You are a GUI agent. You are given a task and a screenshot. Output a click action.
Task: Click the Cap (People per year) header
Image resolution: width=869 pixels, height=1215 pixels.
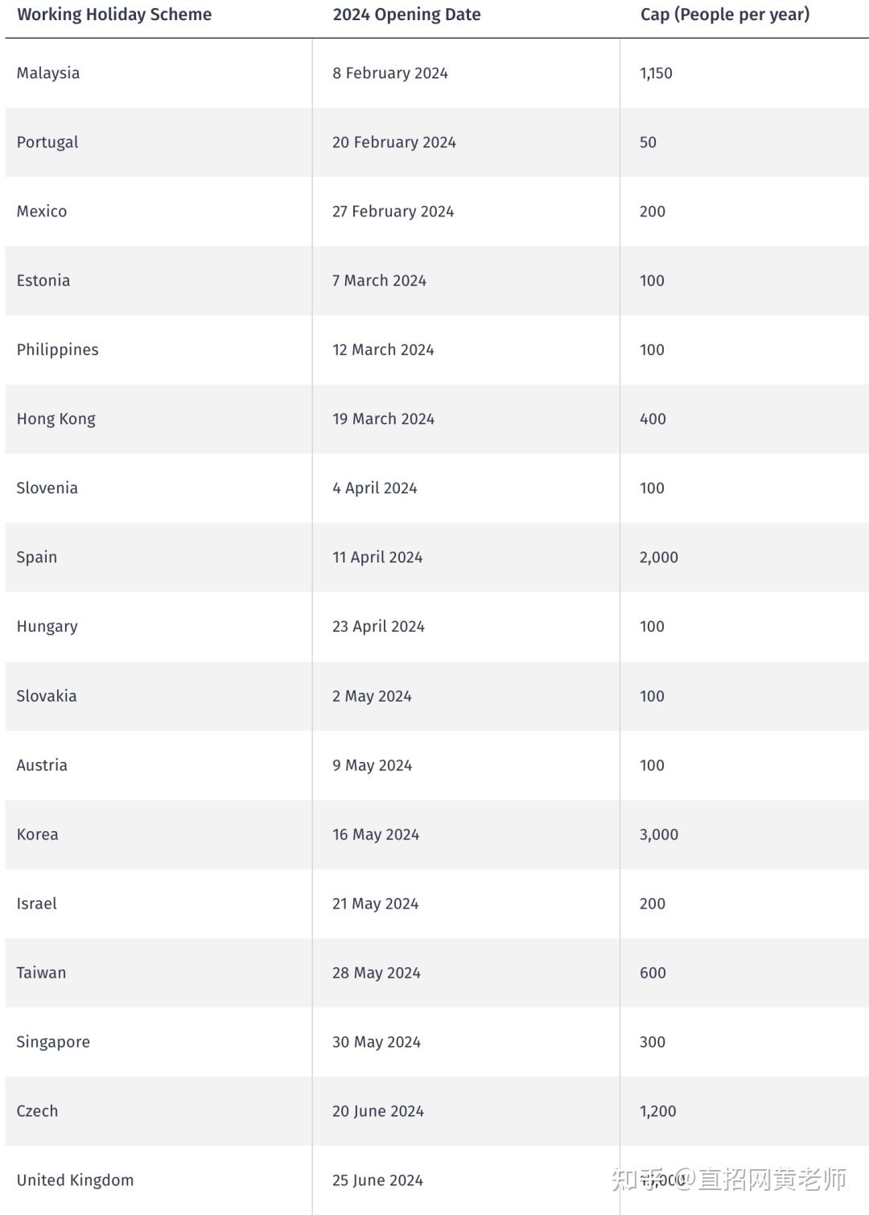coord(724,14)
